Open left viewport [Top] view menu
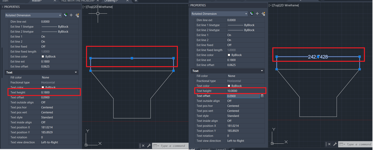Viewport: 373px width, 150px height. click(90, 7)
